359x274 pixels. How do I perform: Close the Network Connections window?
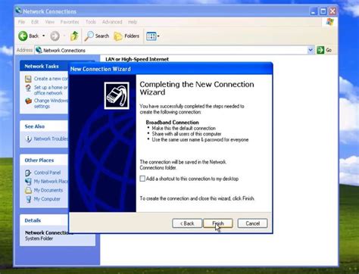point(332,11)
